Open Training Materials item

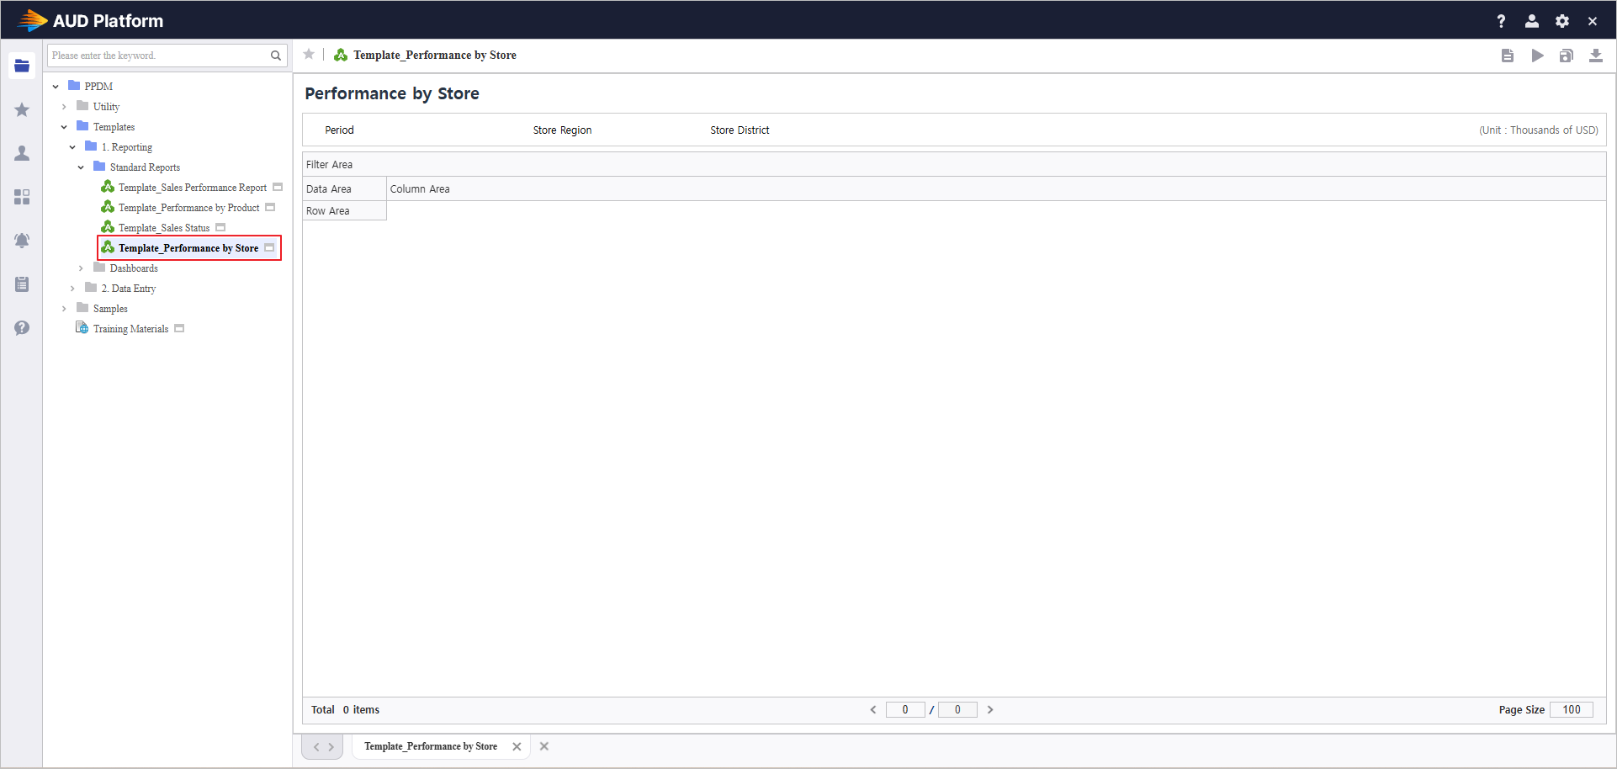[130, 329]
